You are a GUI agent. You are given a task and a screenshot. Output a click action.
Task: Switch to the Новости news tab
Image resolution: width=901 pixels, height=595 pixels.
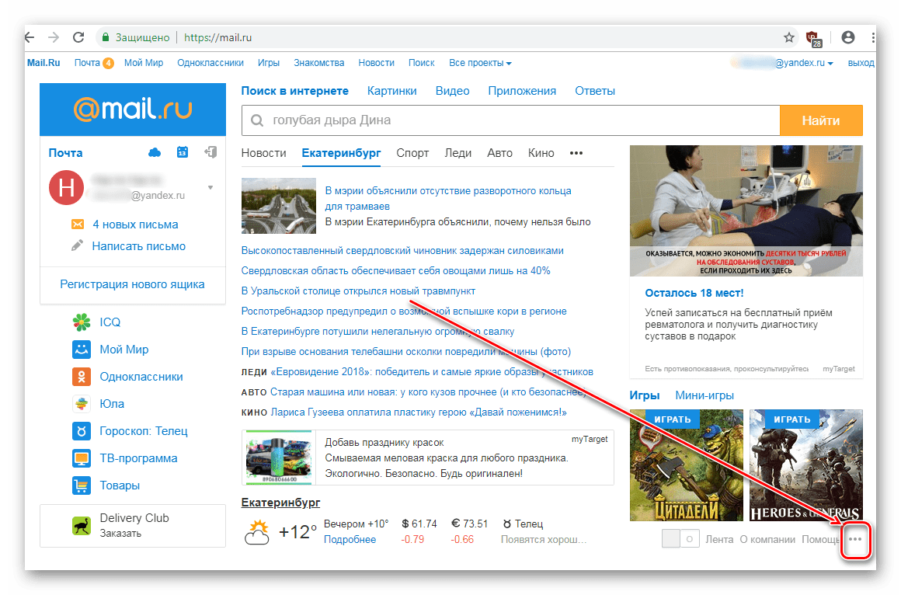click(264, 153)
